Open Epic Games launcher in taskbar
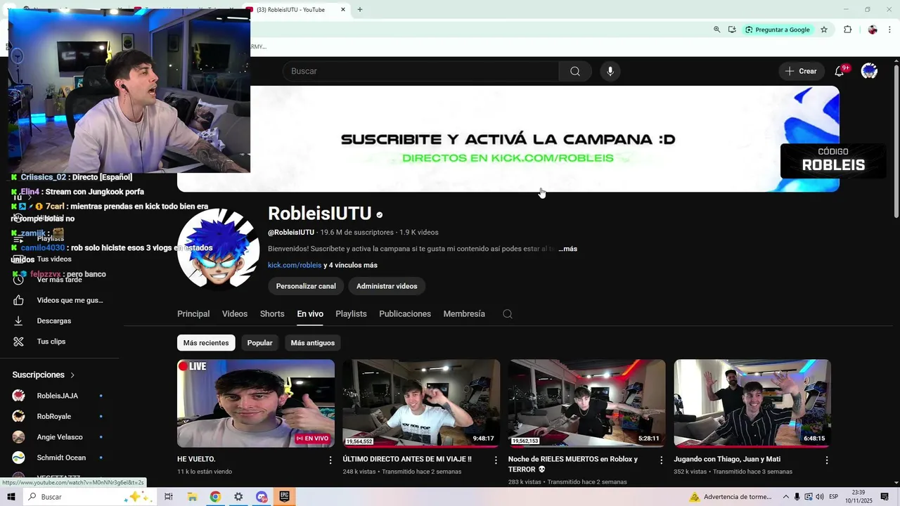This screenshot has height=506, width=900. tap(285, 497)
